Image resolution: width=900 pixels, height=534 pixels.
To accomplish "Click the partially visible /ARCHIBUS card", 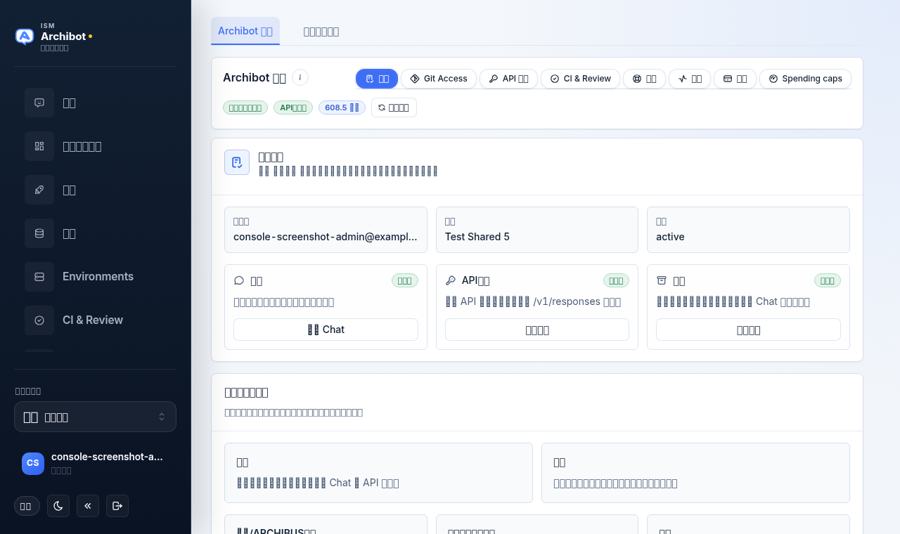I will 326,524.
